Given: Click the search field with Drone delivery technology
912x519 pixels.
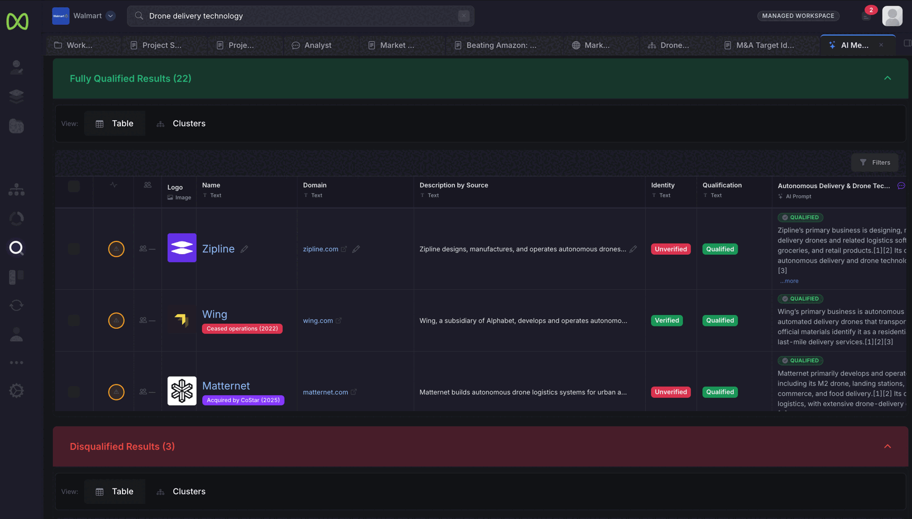Looking at the screenshot, I should [301, 16].
